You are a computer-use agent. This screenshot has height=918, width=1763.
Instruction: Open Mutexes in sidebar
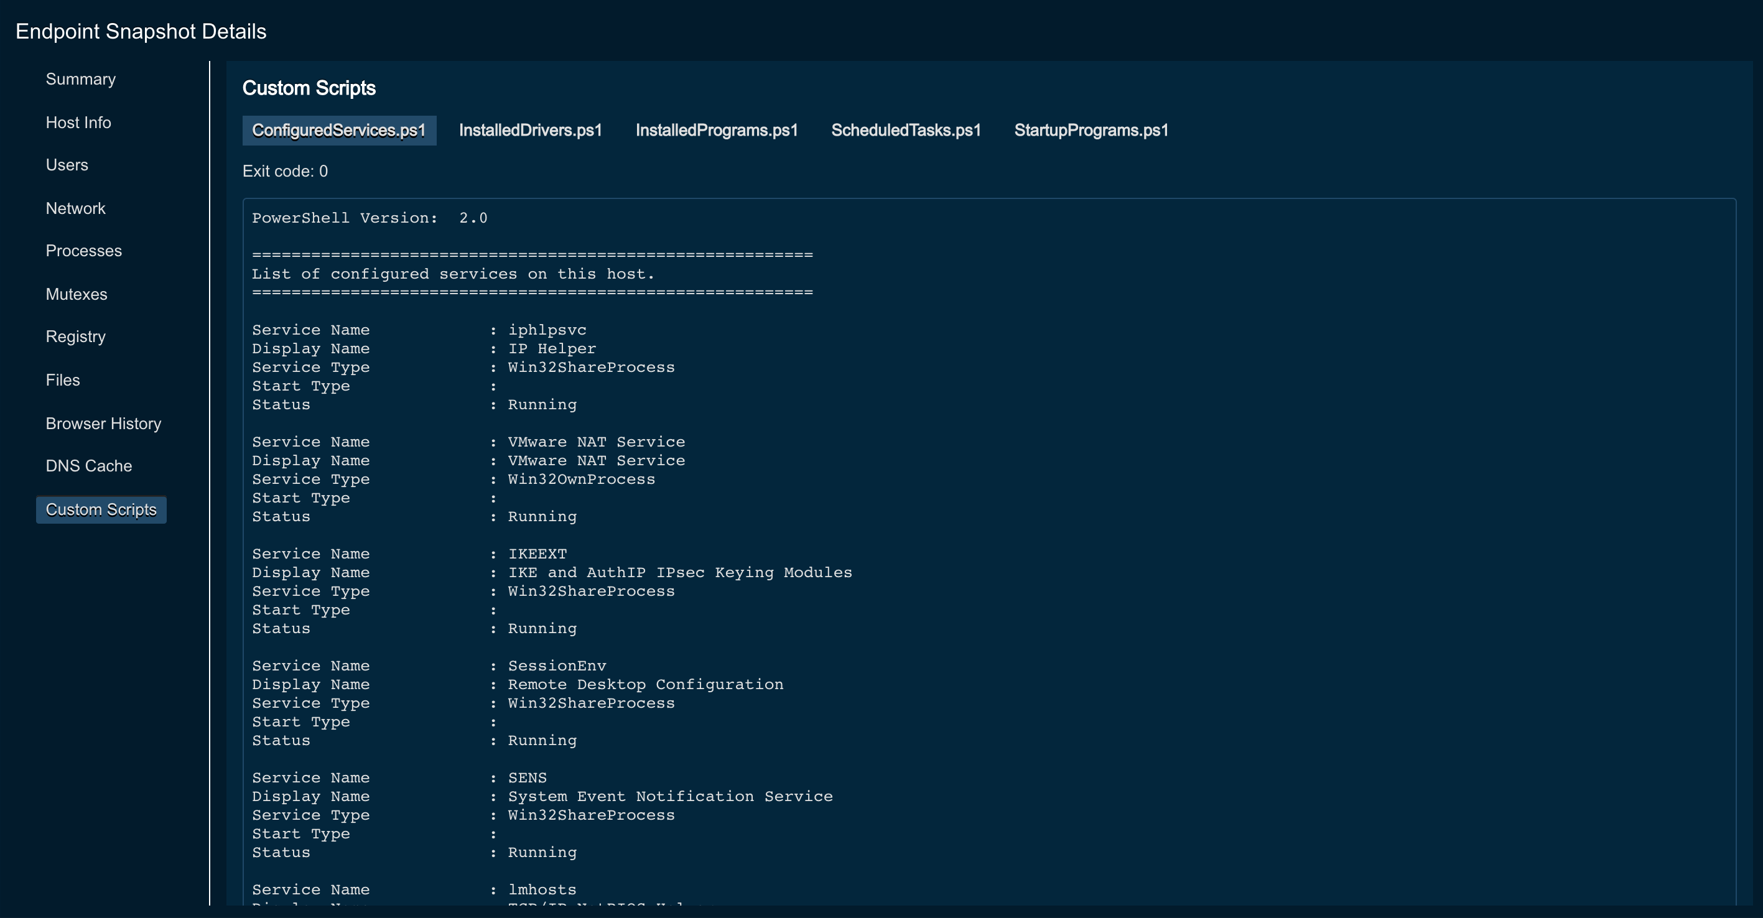click(x=77, y=294)
